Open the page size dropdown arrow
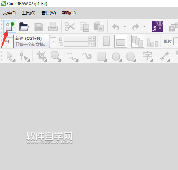 53,41
